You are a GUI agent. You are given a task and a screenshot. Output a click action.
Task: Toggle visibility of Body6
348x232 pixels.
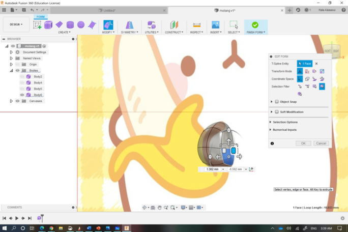[22, 95]
